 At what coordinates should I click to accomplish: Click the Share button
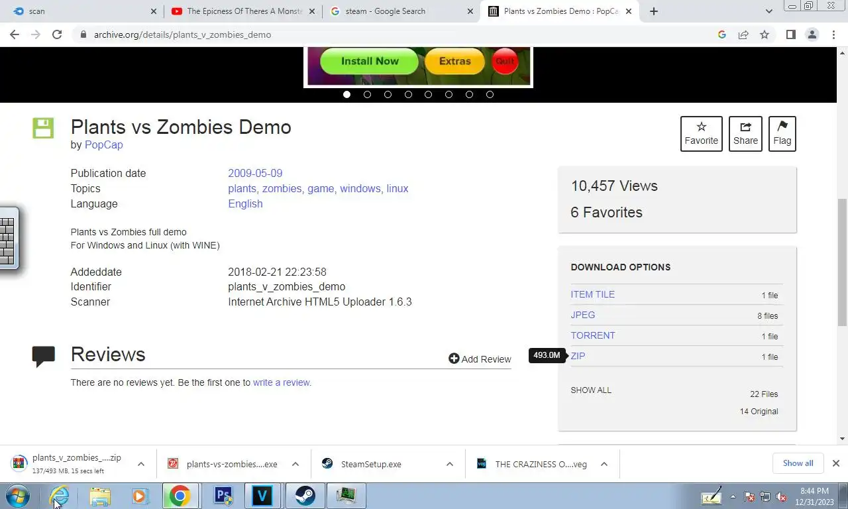point(745,133)
